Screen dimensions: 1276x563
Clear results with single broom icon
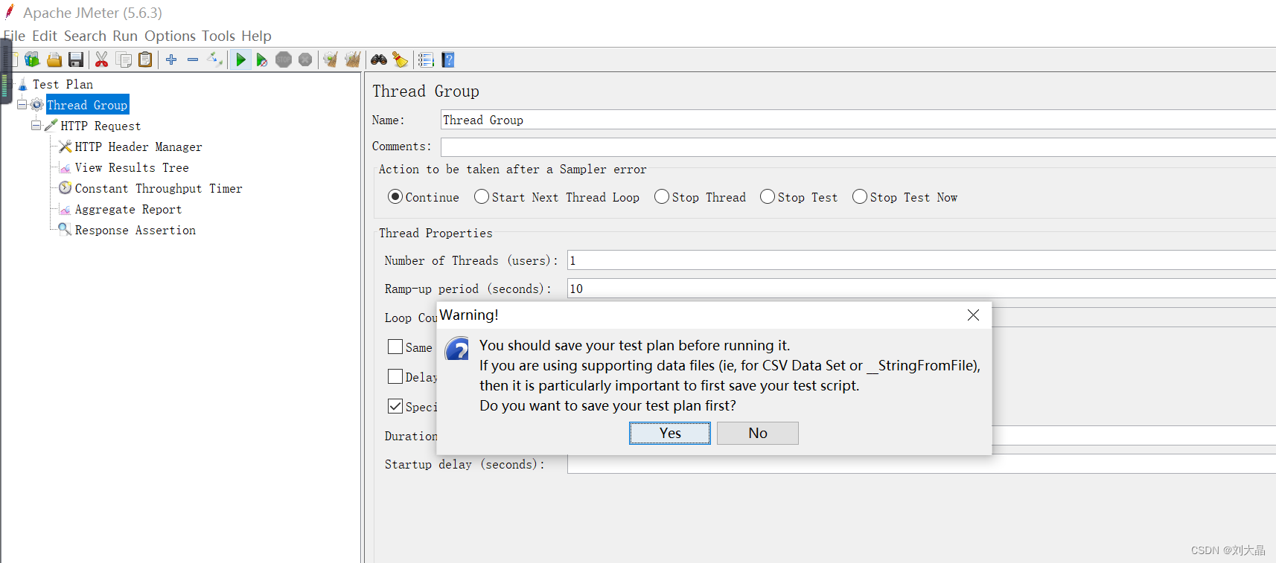[x=331, y=59]
